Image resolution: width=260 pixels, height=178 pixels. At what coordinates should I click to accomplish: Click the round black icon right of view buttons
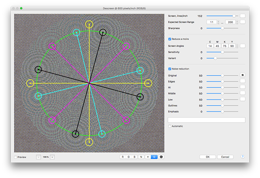[x=161, y=157]
